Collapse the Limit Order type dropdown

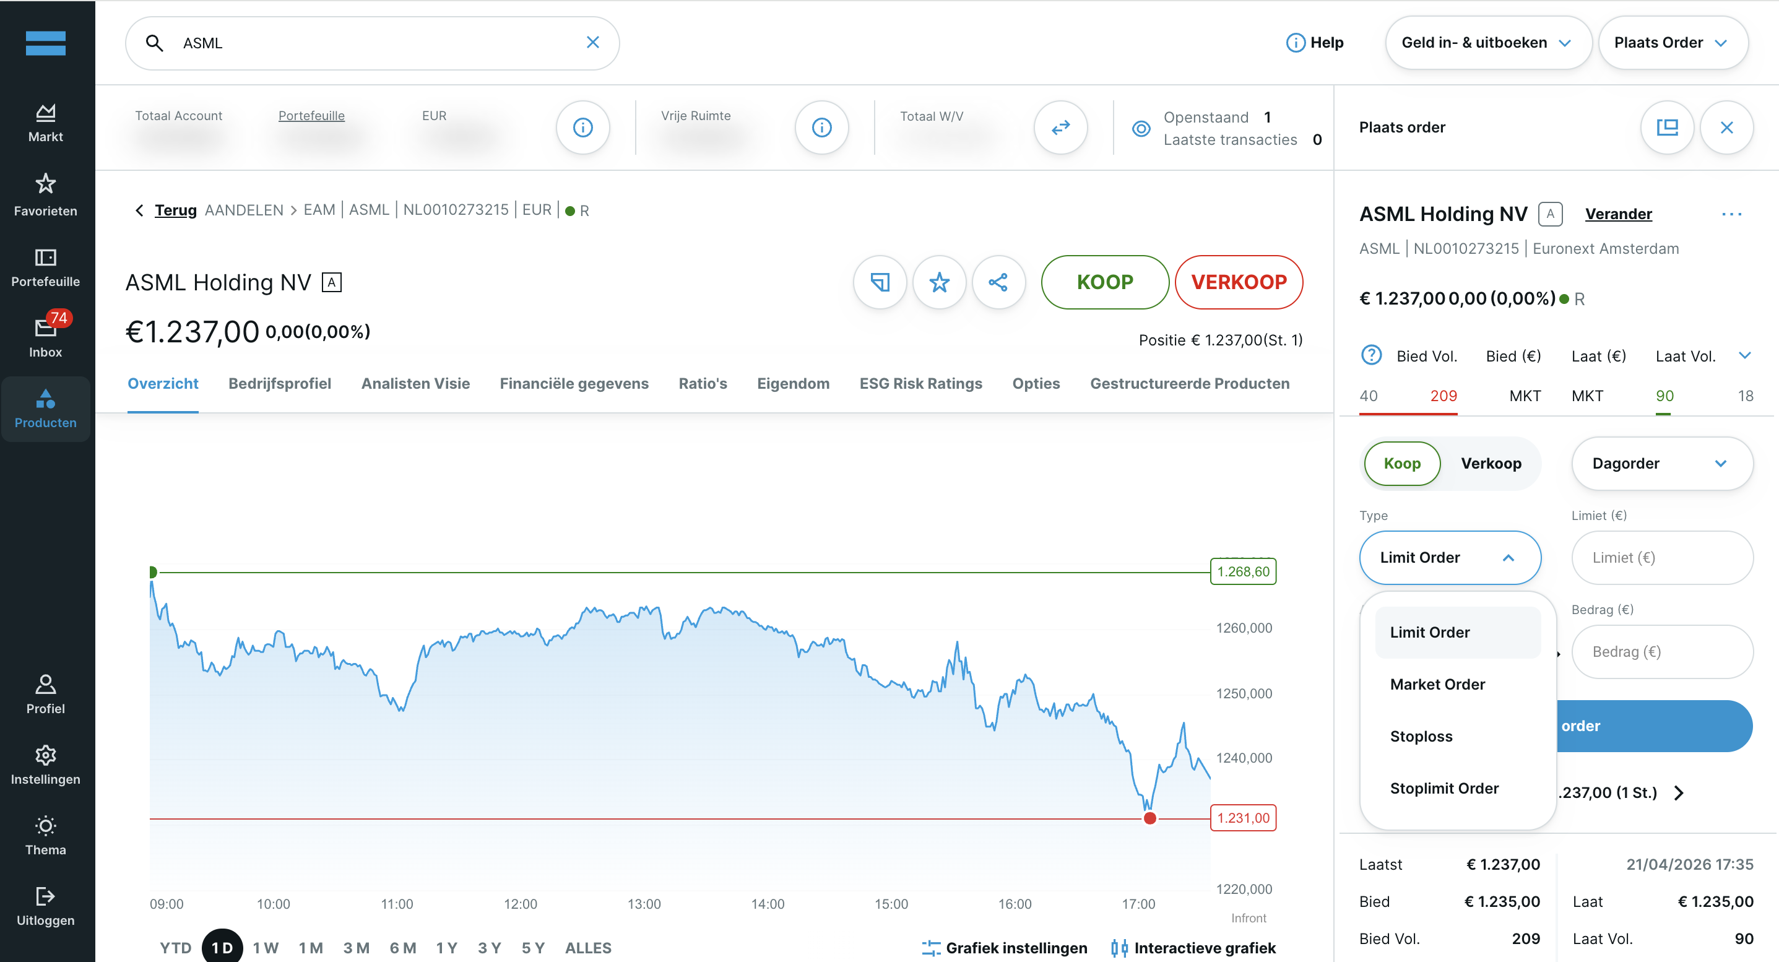(x=1450, y=557)
